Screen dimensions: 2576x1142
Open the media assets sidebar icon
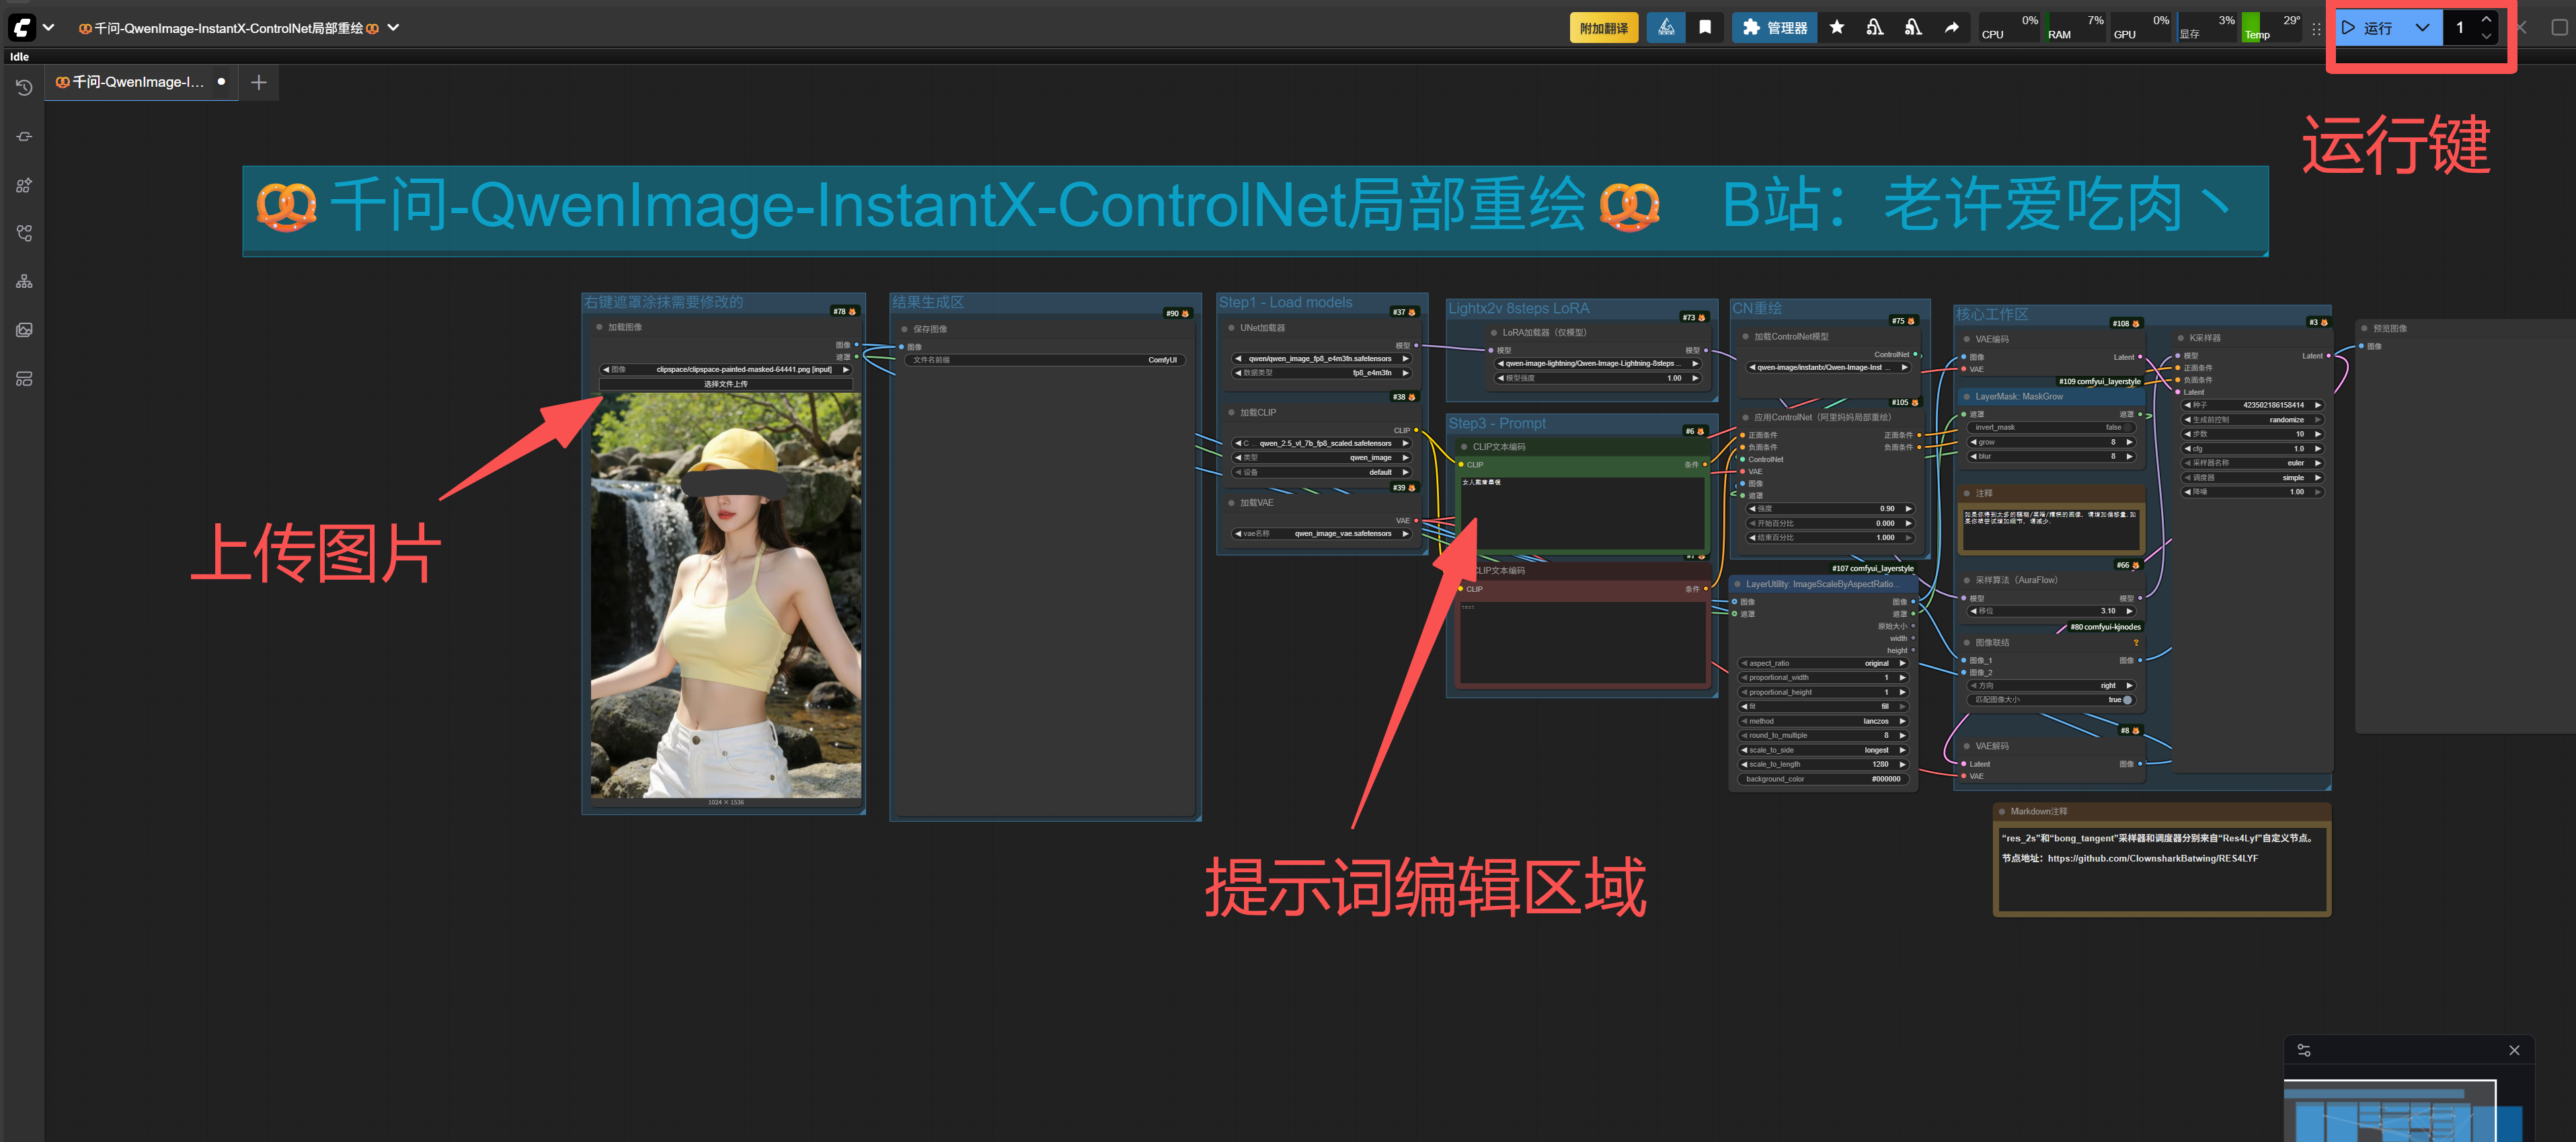(24, 330)
